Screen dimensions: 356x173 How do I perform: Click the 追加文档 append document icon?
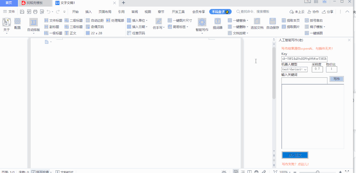tap(257, 22)
